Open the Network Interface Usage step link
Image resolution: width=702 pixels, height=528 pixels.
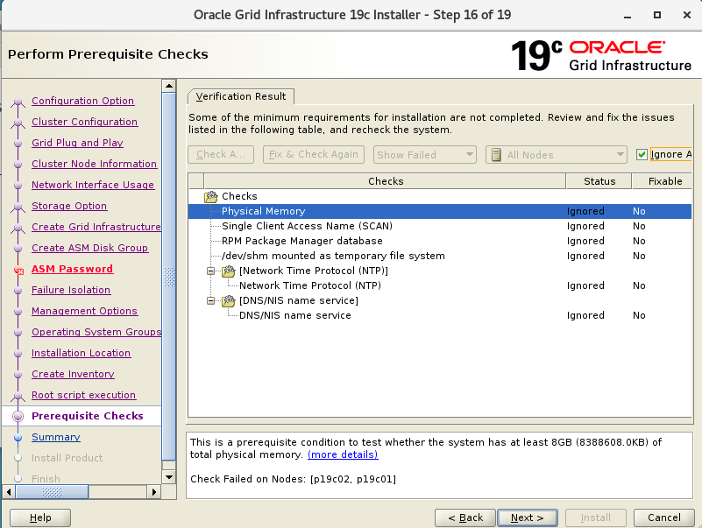click(x=93, y=186)
